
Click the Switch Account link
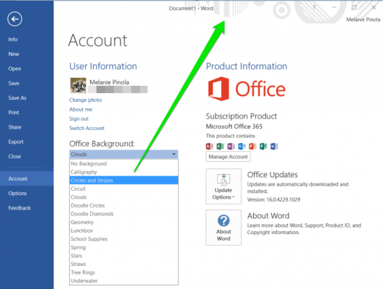[87, 128]
